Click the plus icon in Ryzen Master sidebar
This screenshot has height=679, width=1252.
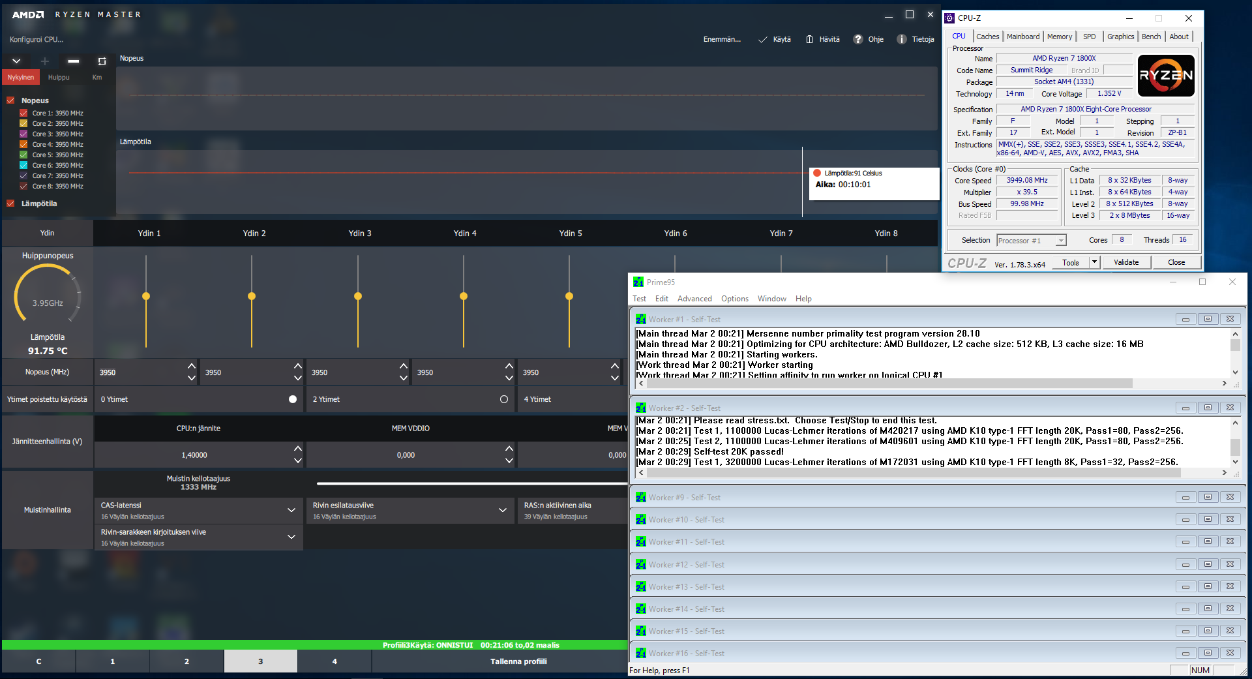(45, 61)
